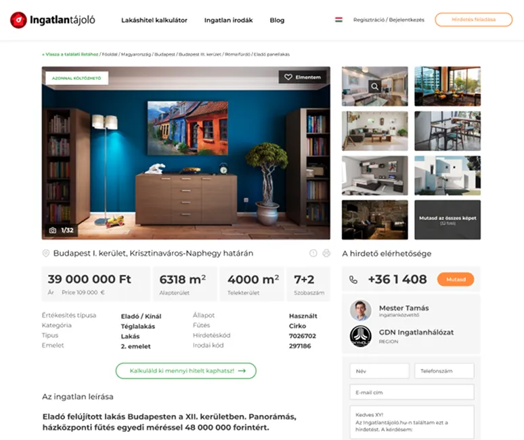Click the magnifier icon on the first thumbnail
Image resolution: width=524 pixels, height=440 pixels.
coord(374,87)
